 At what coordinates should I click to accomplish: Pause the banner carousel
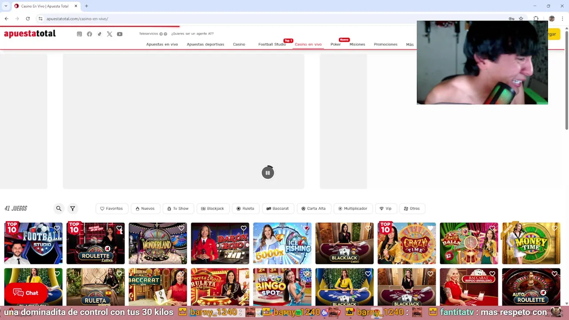pos(268,173)
